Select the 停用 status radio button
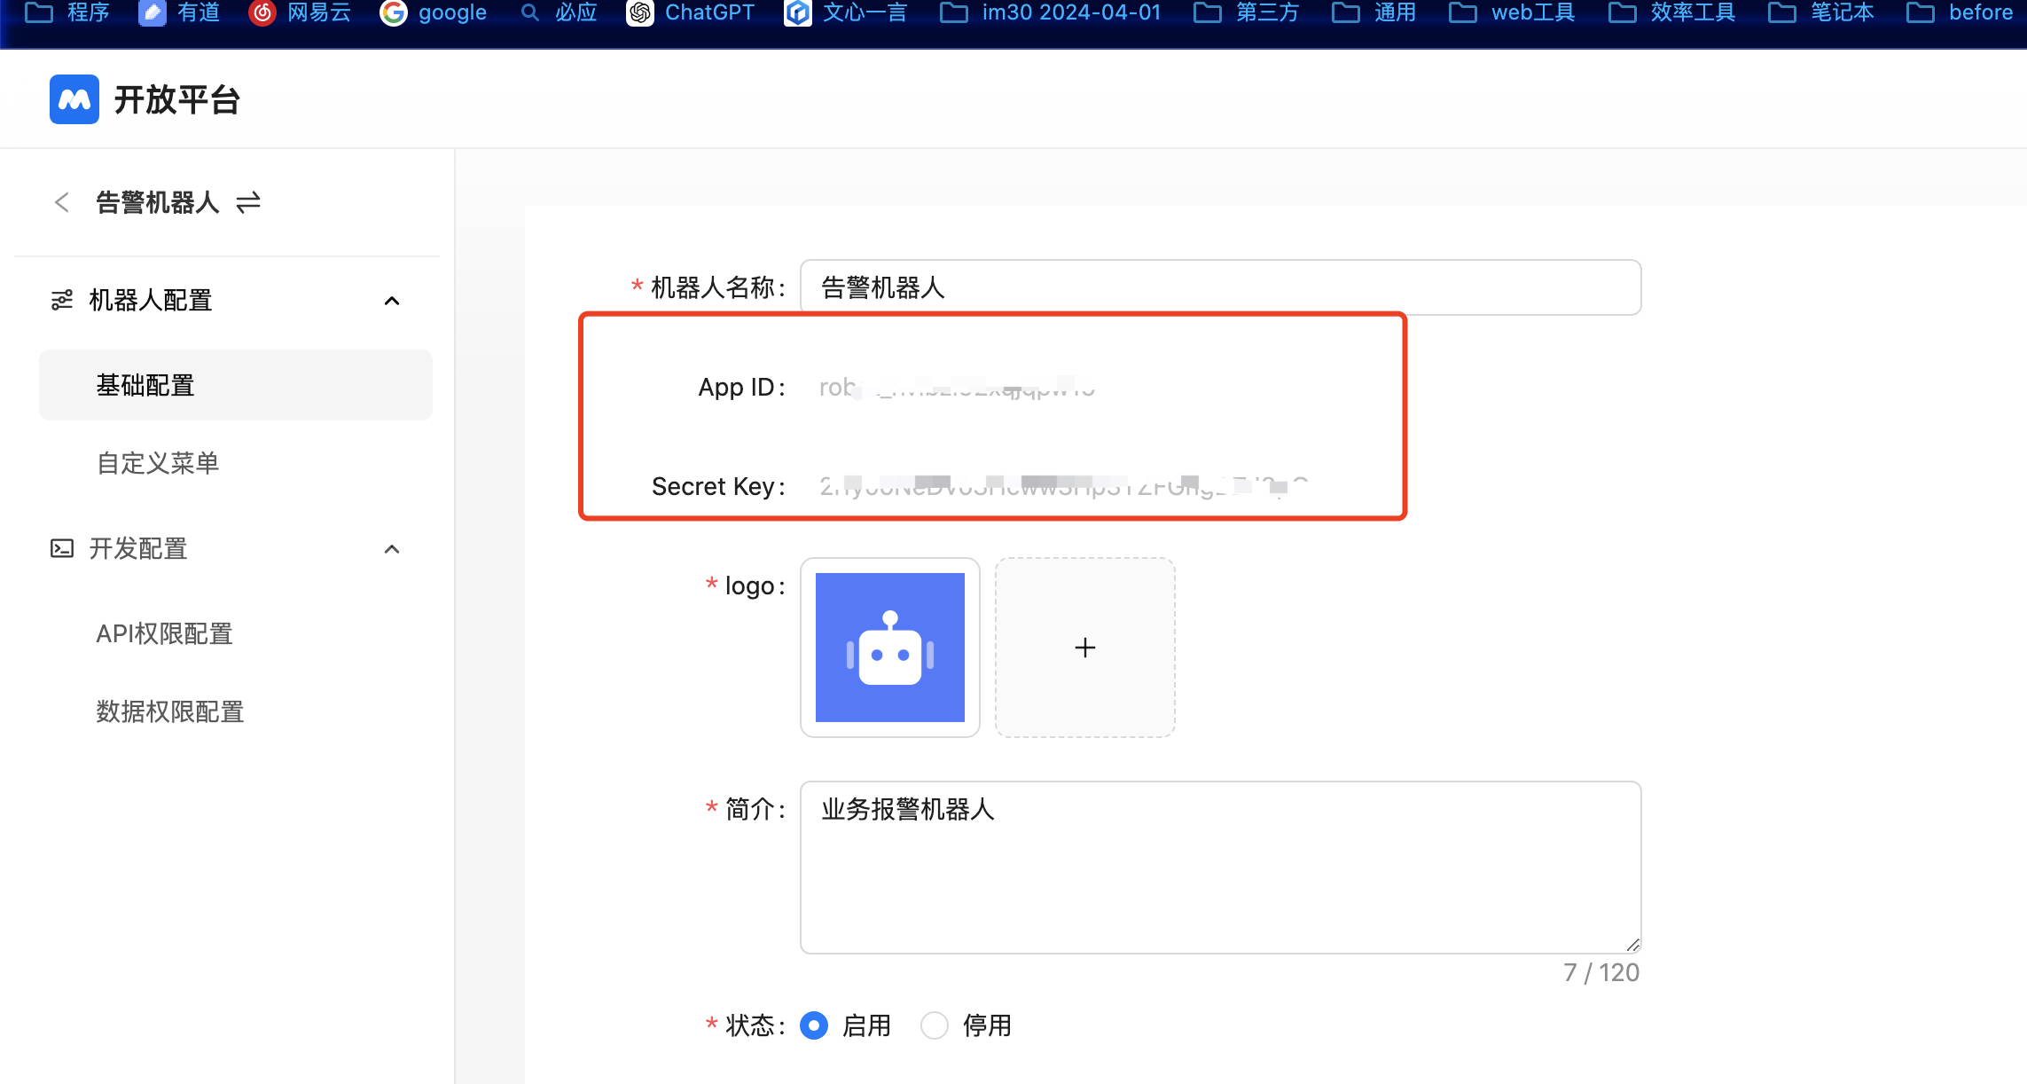Image resolution: width=2027 pixels, height=1084 pixels. point(935,1025)
